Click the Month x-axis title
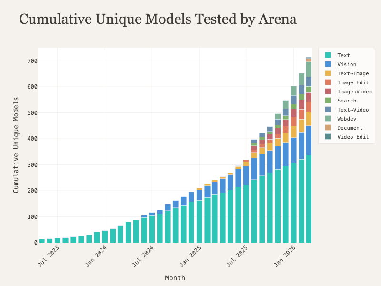Screen dimensions: 381x286 (175, 278)
